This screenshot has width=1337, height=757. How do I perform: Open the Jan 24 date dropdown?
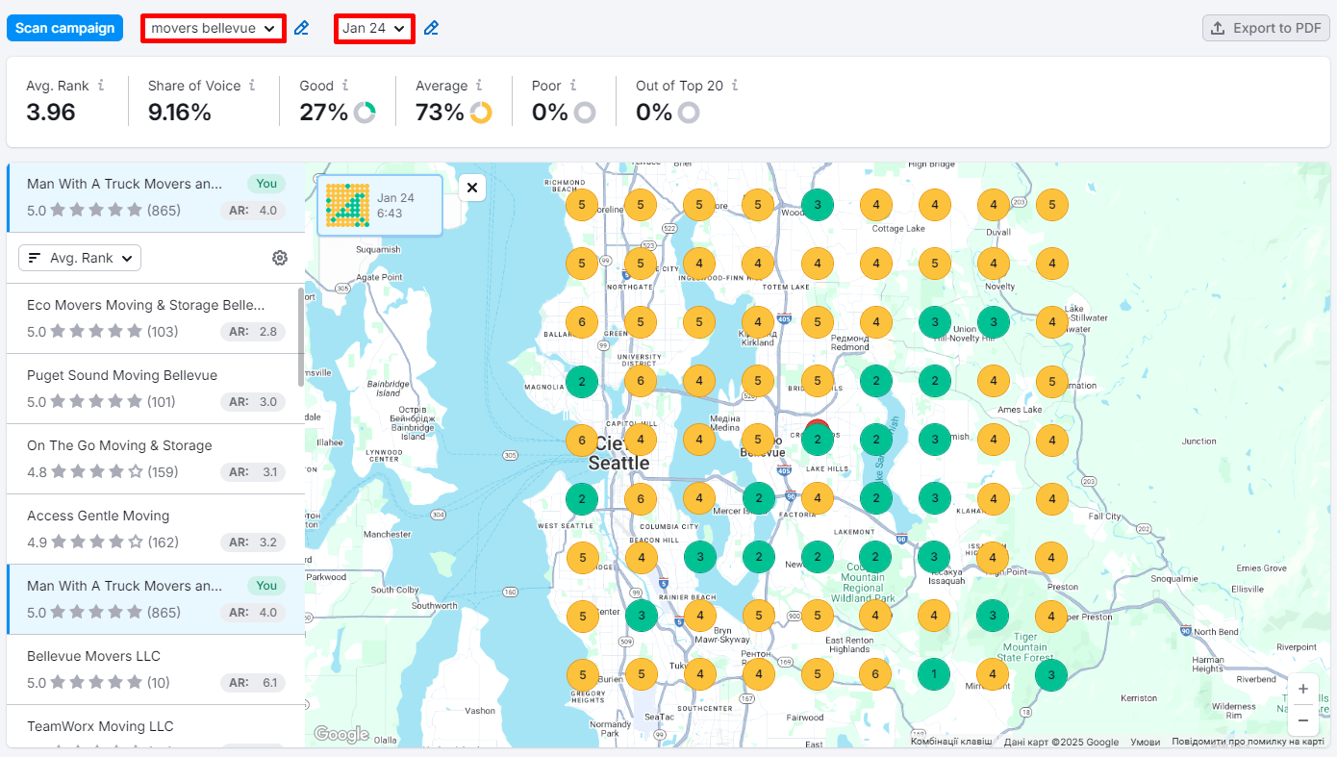coord(374,28)
